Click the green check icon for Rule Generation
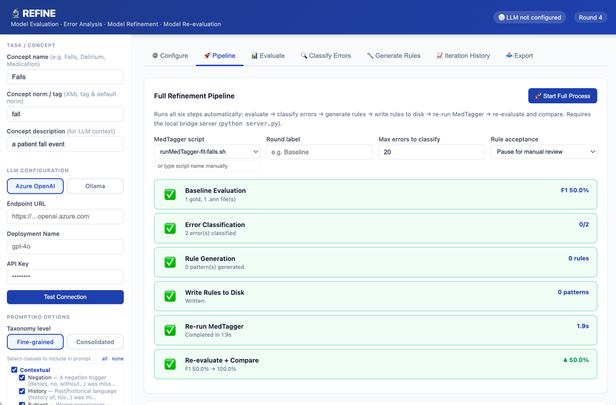The image size is (616, 405). coord(170,262)
